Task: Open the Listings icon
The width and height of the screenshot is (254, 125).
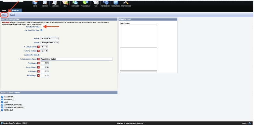Action: point(55,2)
